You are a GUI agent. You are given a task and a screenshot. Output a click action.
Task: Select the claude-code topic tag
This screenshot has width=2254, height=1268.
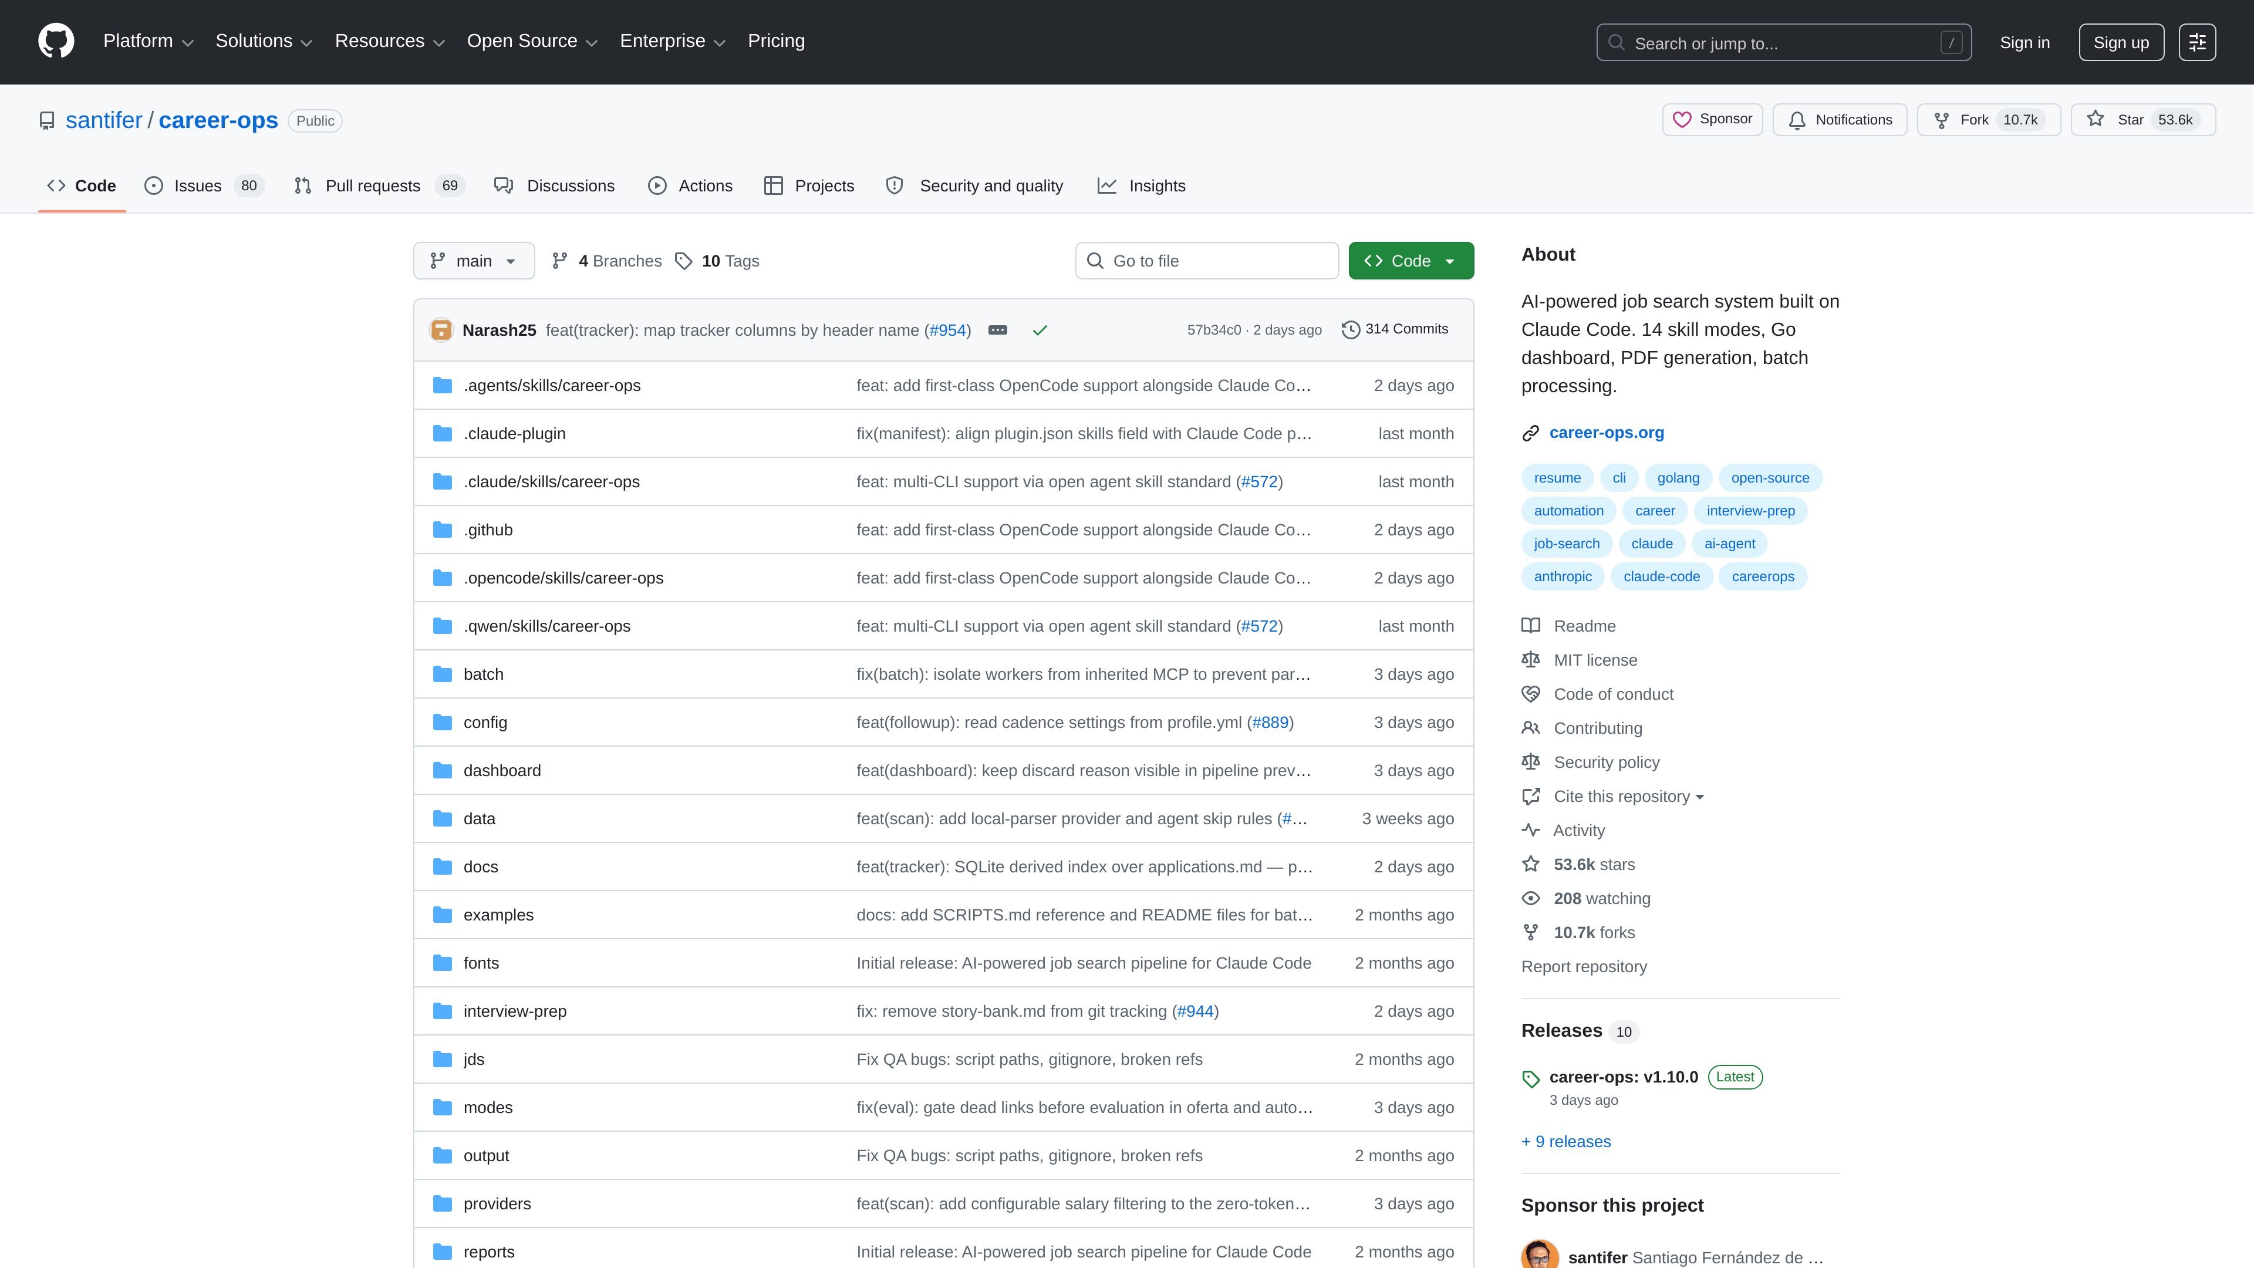1662,576
